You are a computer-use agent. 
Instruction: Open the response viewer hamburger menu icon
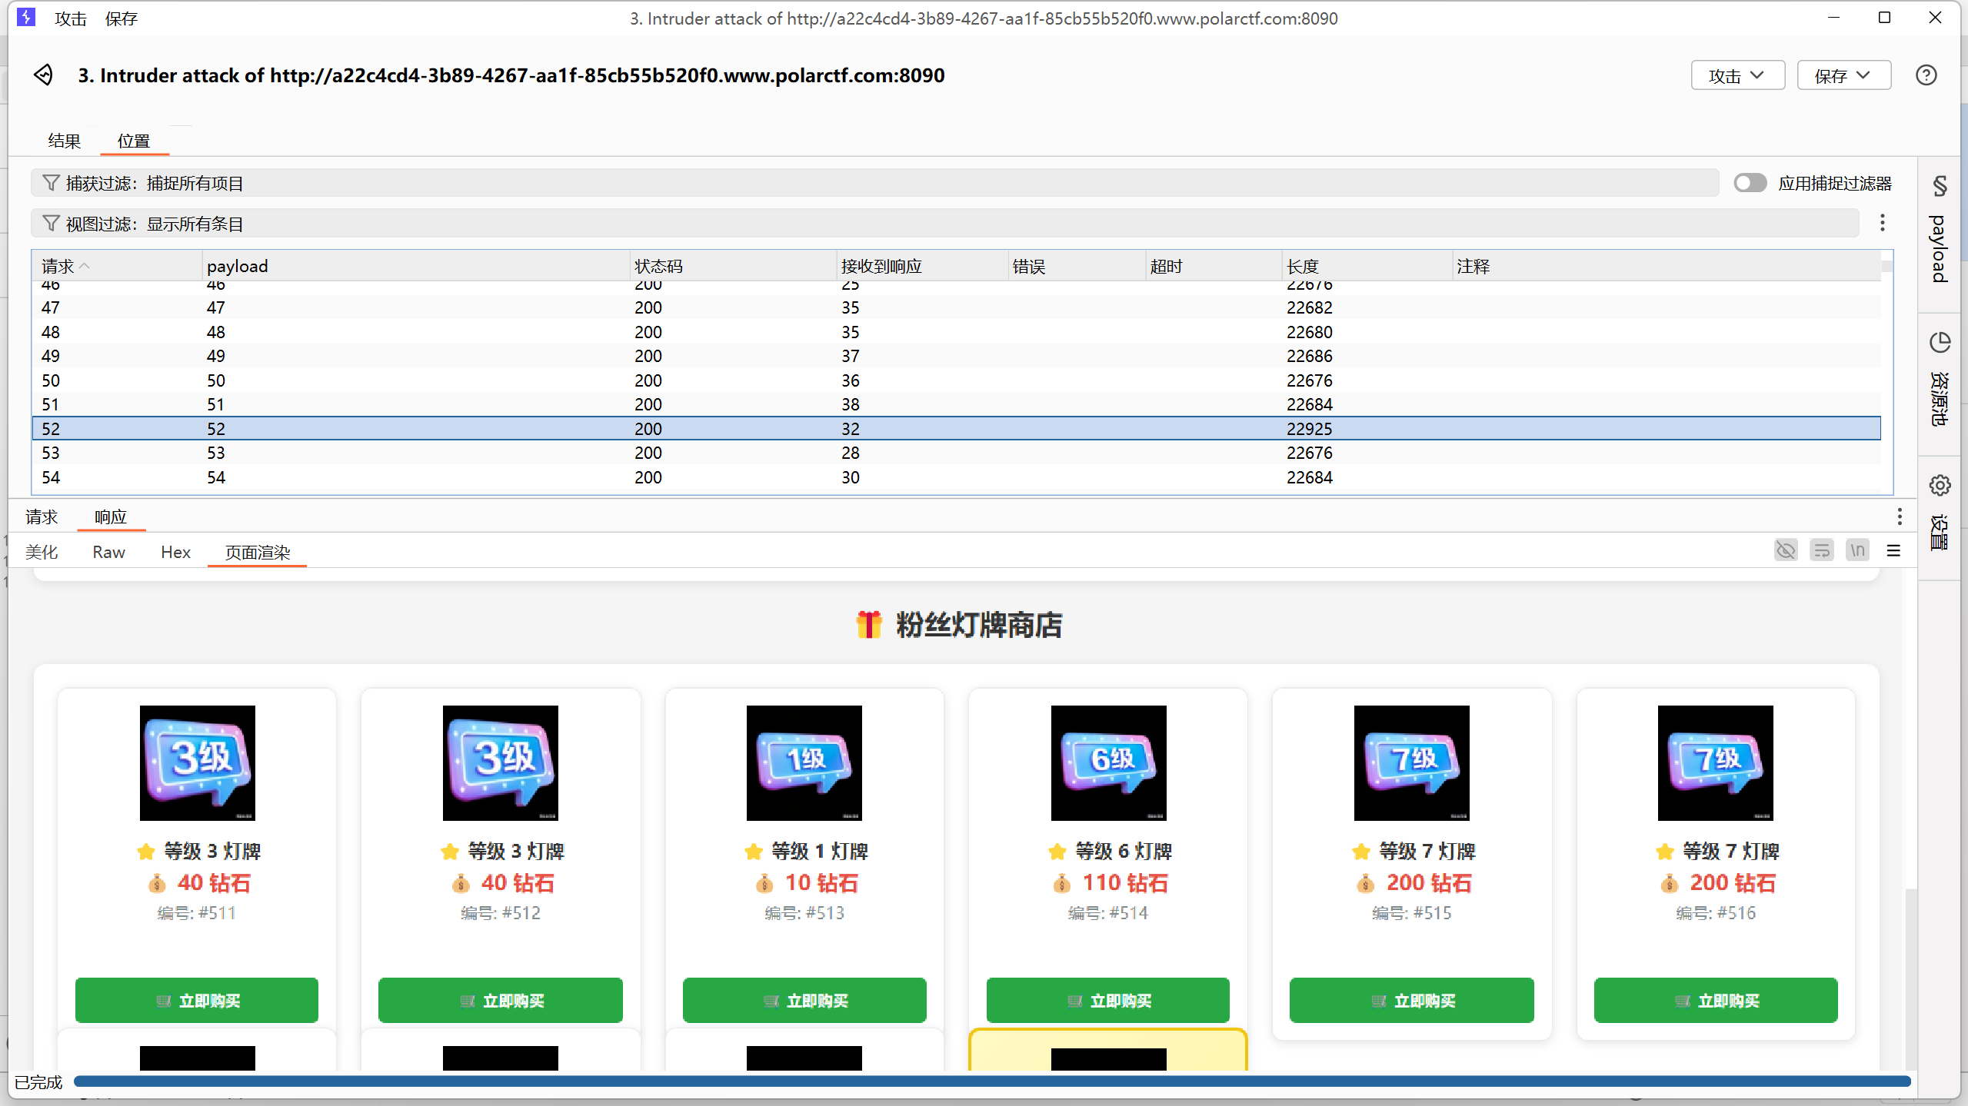pos(1893,551)
